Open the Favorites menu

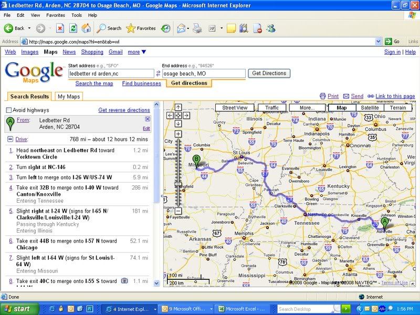click(56, 15)
